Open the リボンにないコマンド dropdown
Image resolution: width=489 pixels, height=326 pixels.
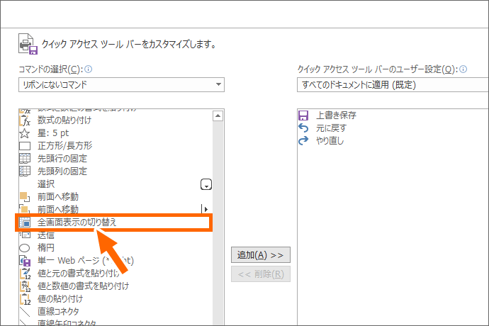point(121,84)
